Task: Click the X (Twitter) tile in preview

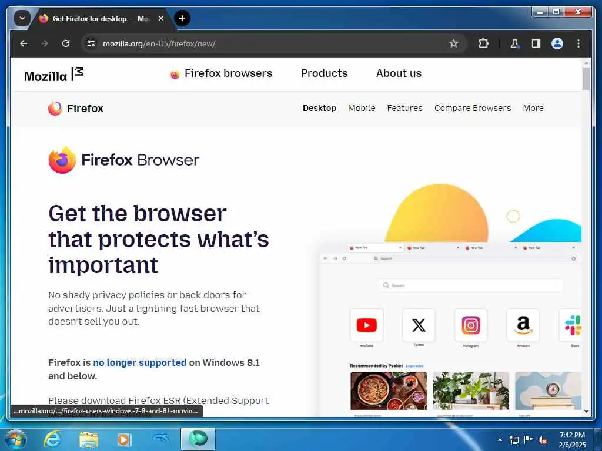Action: click(419, 325)
